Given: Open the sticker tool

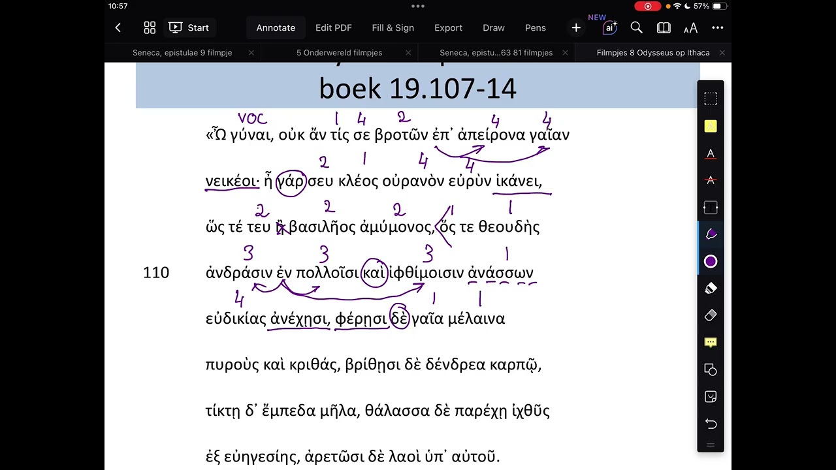Looking at the screenshot, I should click(x=711, y=397).
